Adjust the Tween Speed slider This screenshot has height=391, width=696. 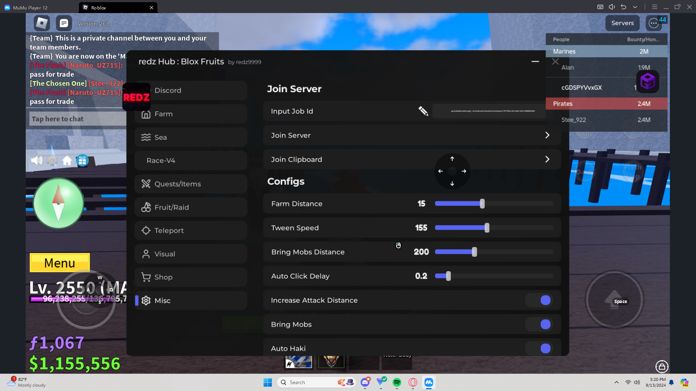(494, 228)
